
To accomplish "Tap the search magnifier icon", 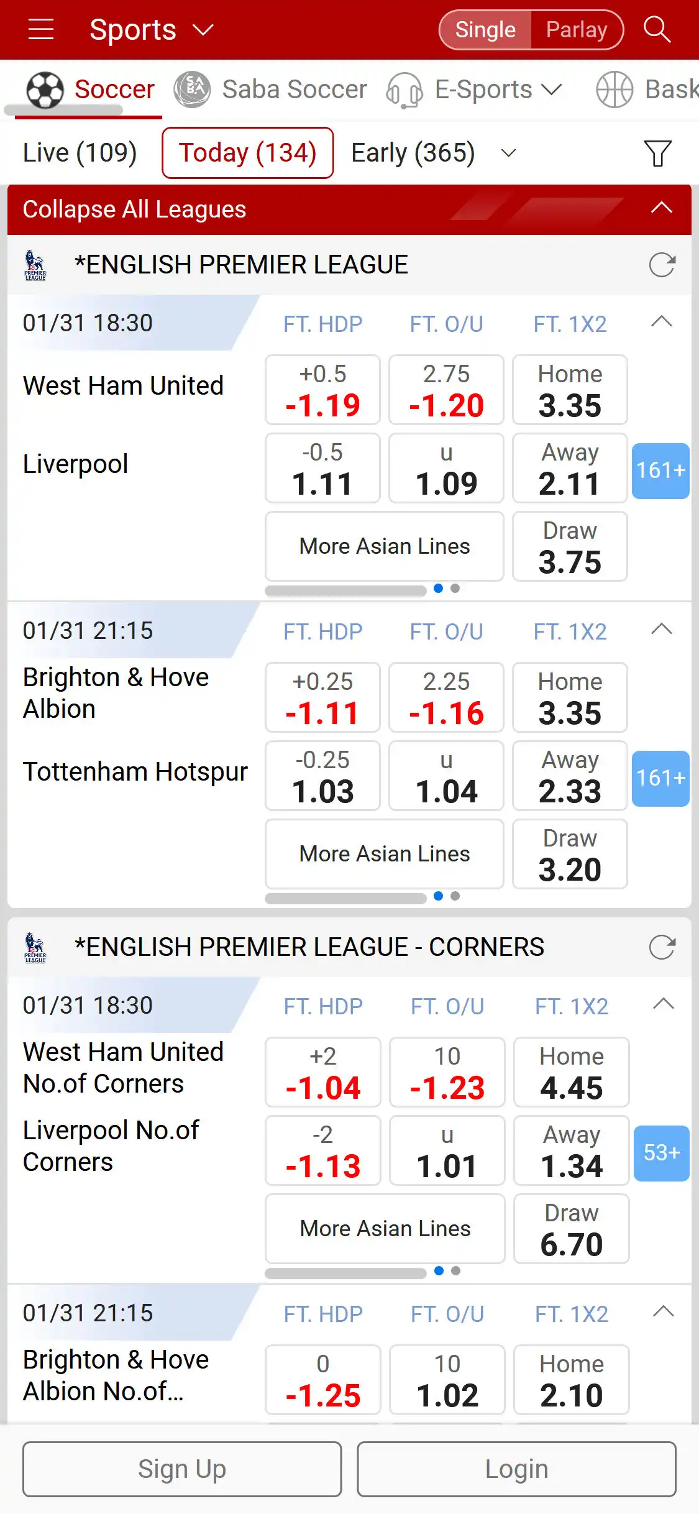I will coord(657,29).
